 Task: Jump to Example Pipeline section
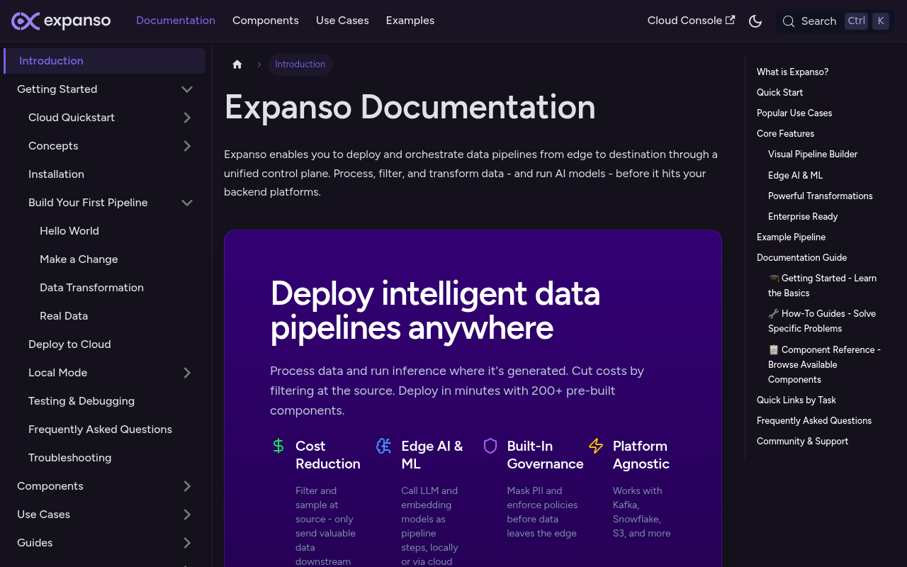click(791, 237)
